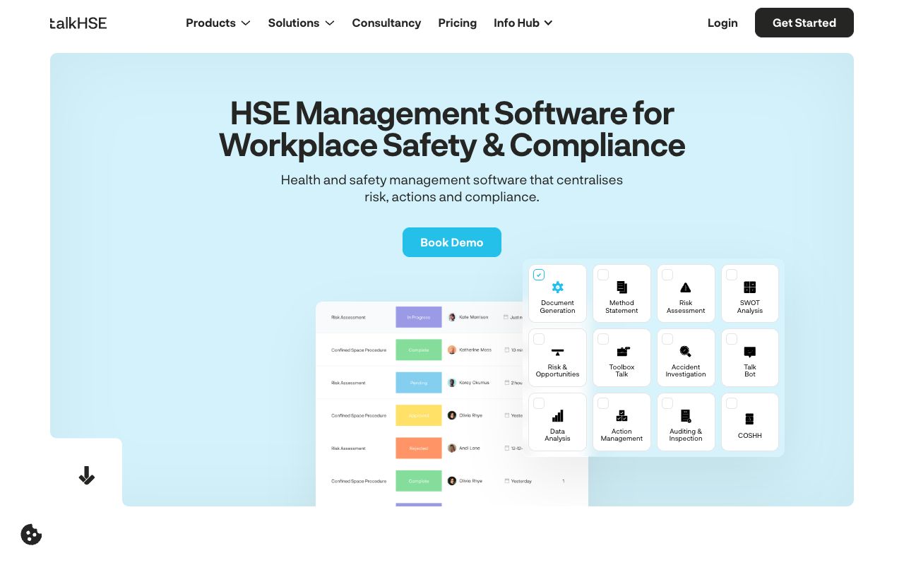
Task: Click the Data Analysis bar chart icon
Action: 558,416
